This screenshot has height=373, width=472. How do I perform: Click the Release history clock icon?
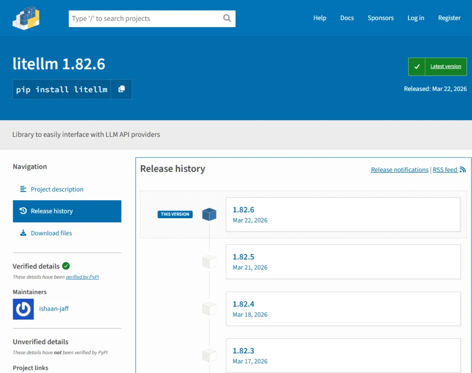(x=23, y=211)
